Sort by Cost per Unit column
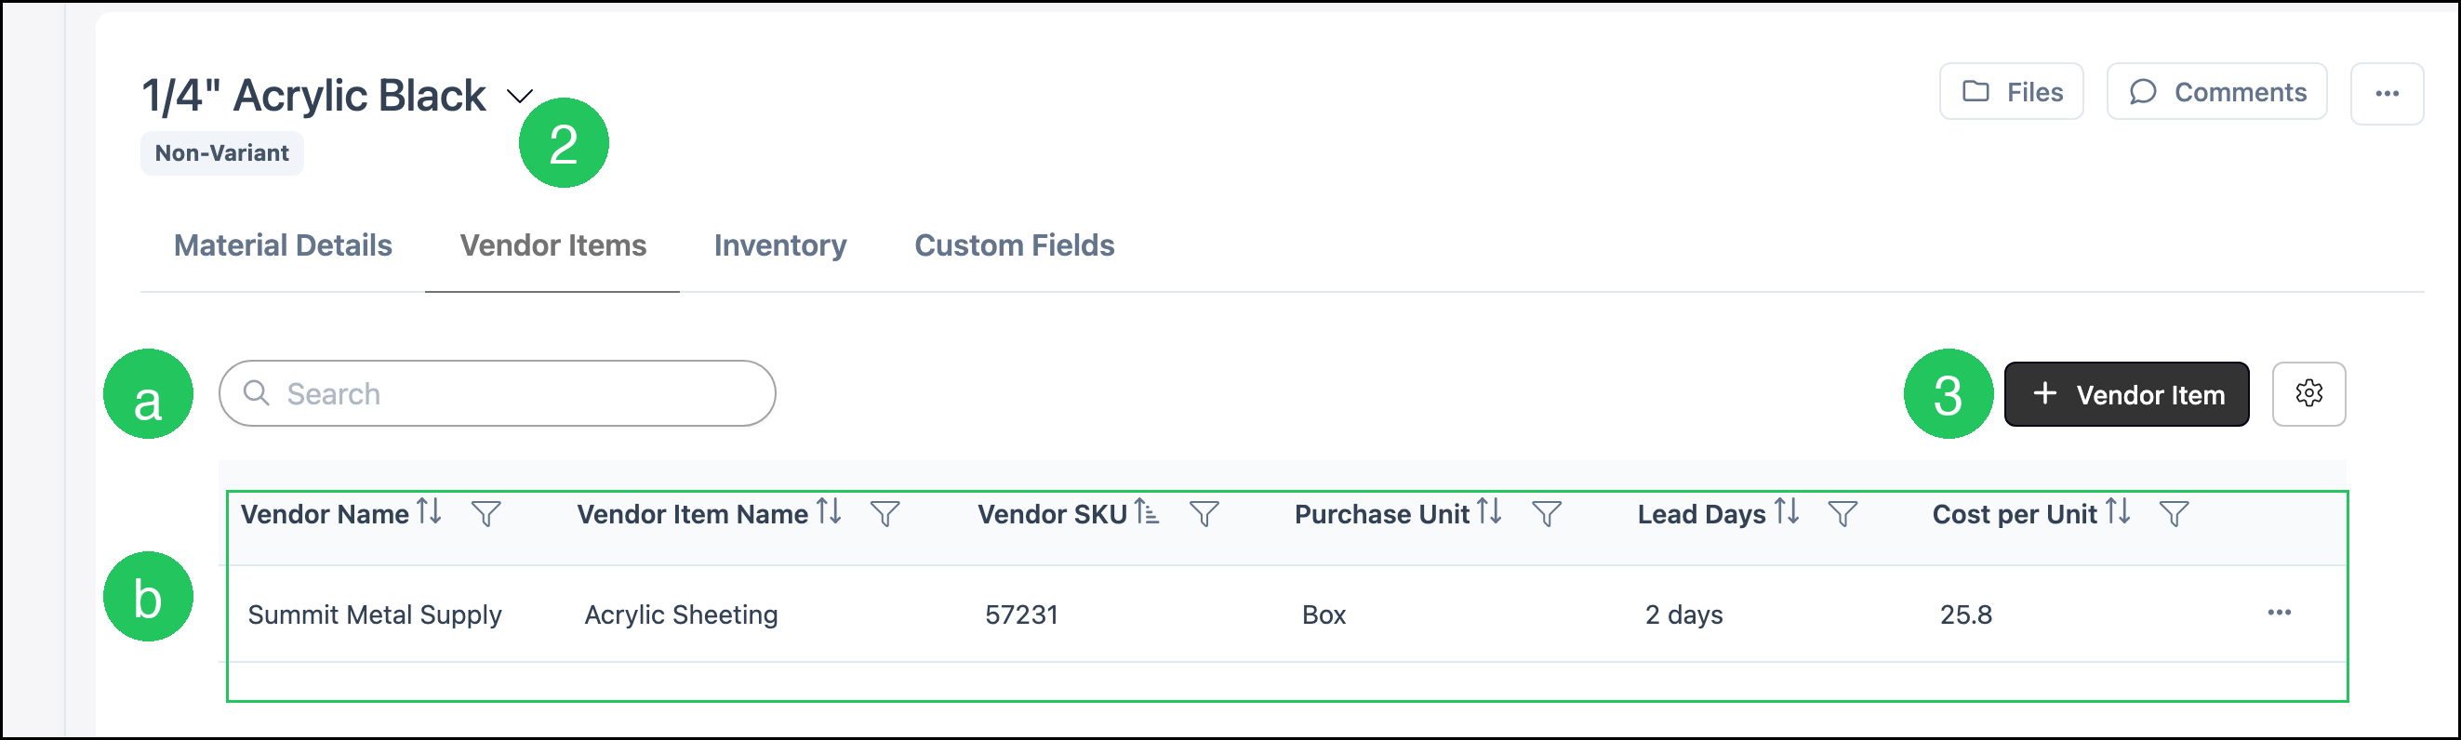This screenshot has width=2461, height=740. point(2118,512)
